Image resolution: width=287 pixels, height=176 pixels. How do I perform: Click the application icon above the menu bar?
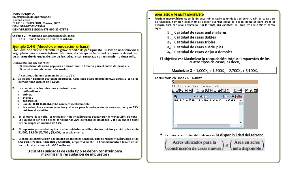pyautogui.click(x=173, y=82)
